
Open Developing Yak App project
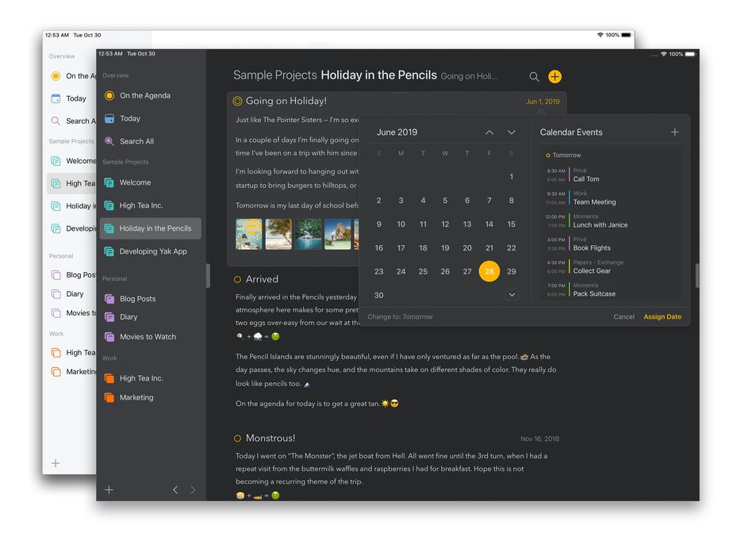152,251
